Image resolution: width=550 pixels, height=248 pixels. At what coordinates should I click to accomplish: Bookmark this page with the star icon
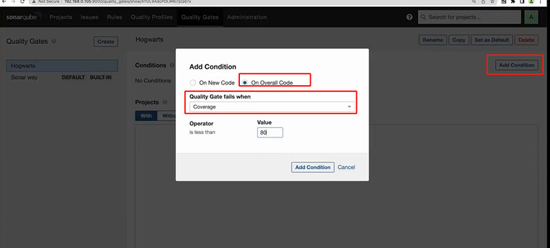492,2
